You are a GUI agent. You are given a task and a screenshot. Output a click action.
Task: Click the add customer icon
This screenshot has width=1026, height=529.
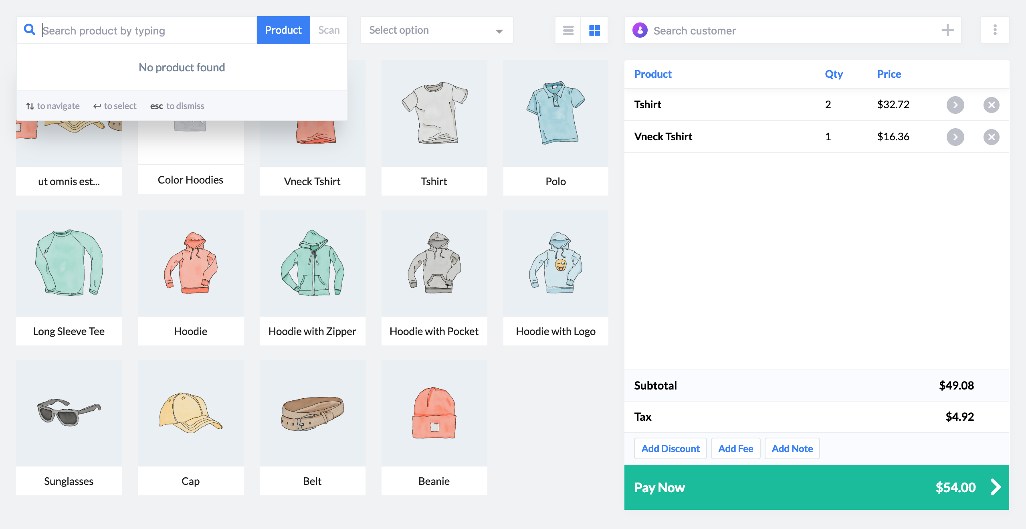point(948,30)
